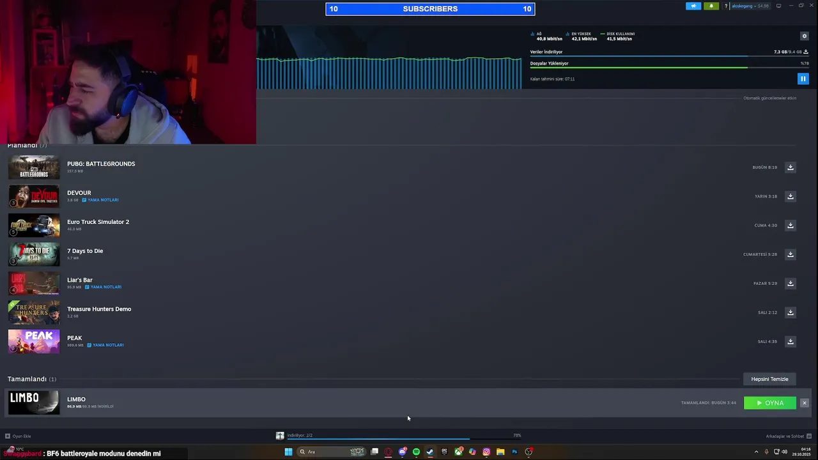Select 7 Days to Die title text
Screen dimensions: 818x460
[x=85, y=251]
